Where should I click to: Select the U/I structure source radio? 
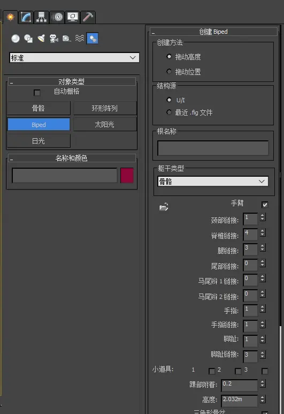[x=169, y=100]
